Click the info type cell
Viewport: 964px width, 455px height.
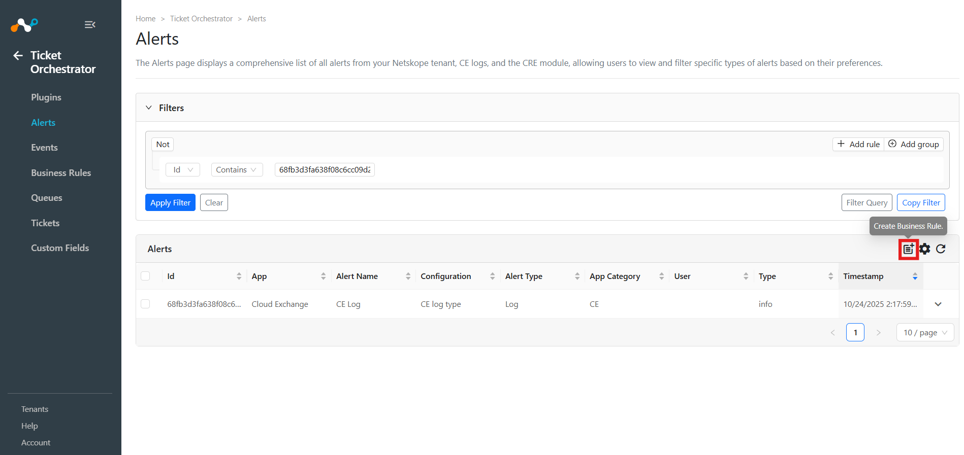tap(765, 304)
